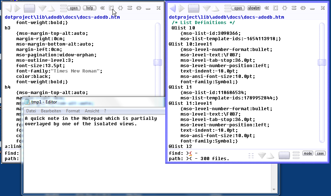Open the Datei menu in Notepad
This screenshot has height=196, width=331.
31,111
